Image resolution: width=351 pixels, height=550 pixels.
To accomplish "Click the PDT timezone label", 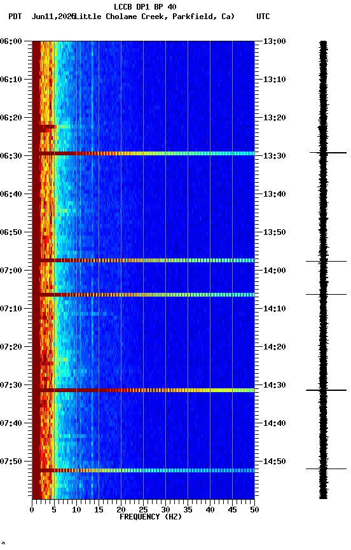I will tap(15, 17).
